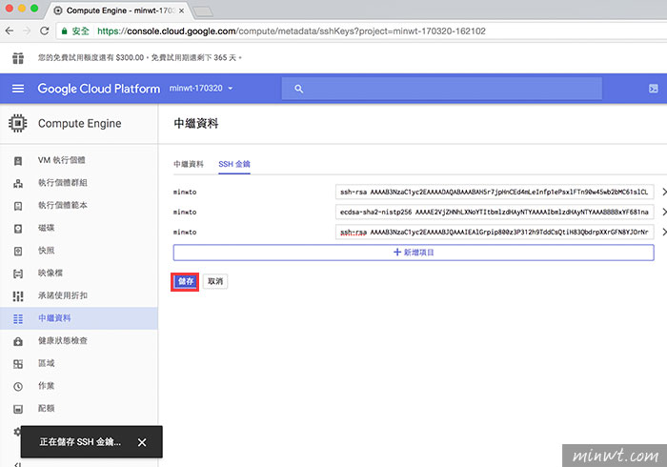Click the first ssh-rsa key text field
The image size is (667, 467).
495,192
